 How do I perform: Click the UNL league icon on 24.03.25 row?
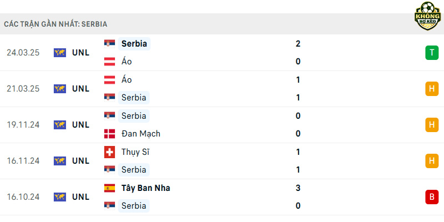click(60, 53)
